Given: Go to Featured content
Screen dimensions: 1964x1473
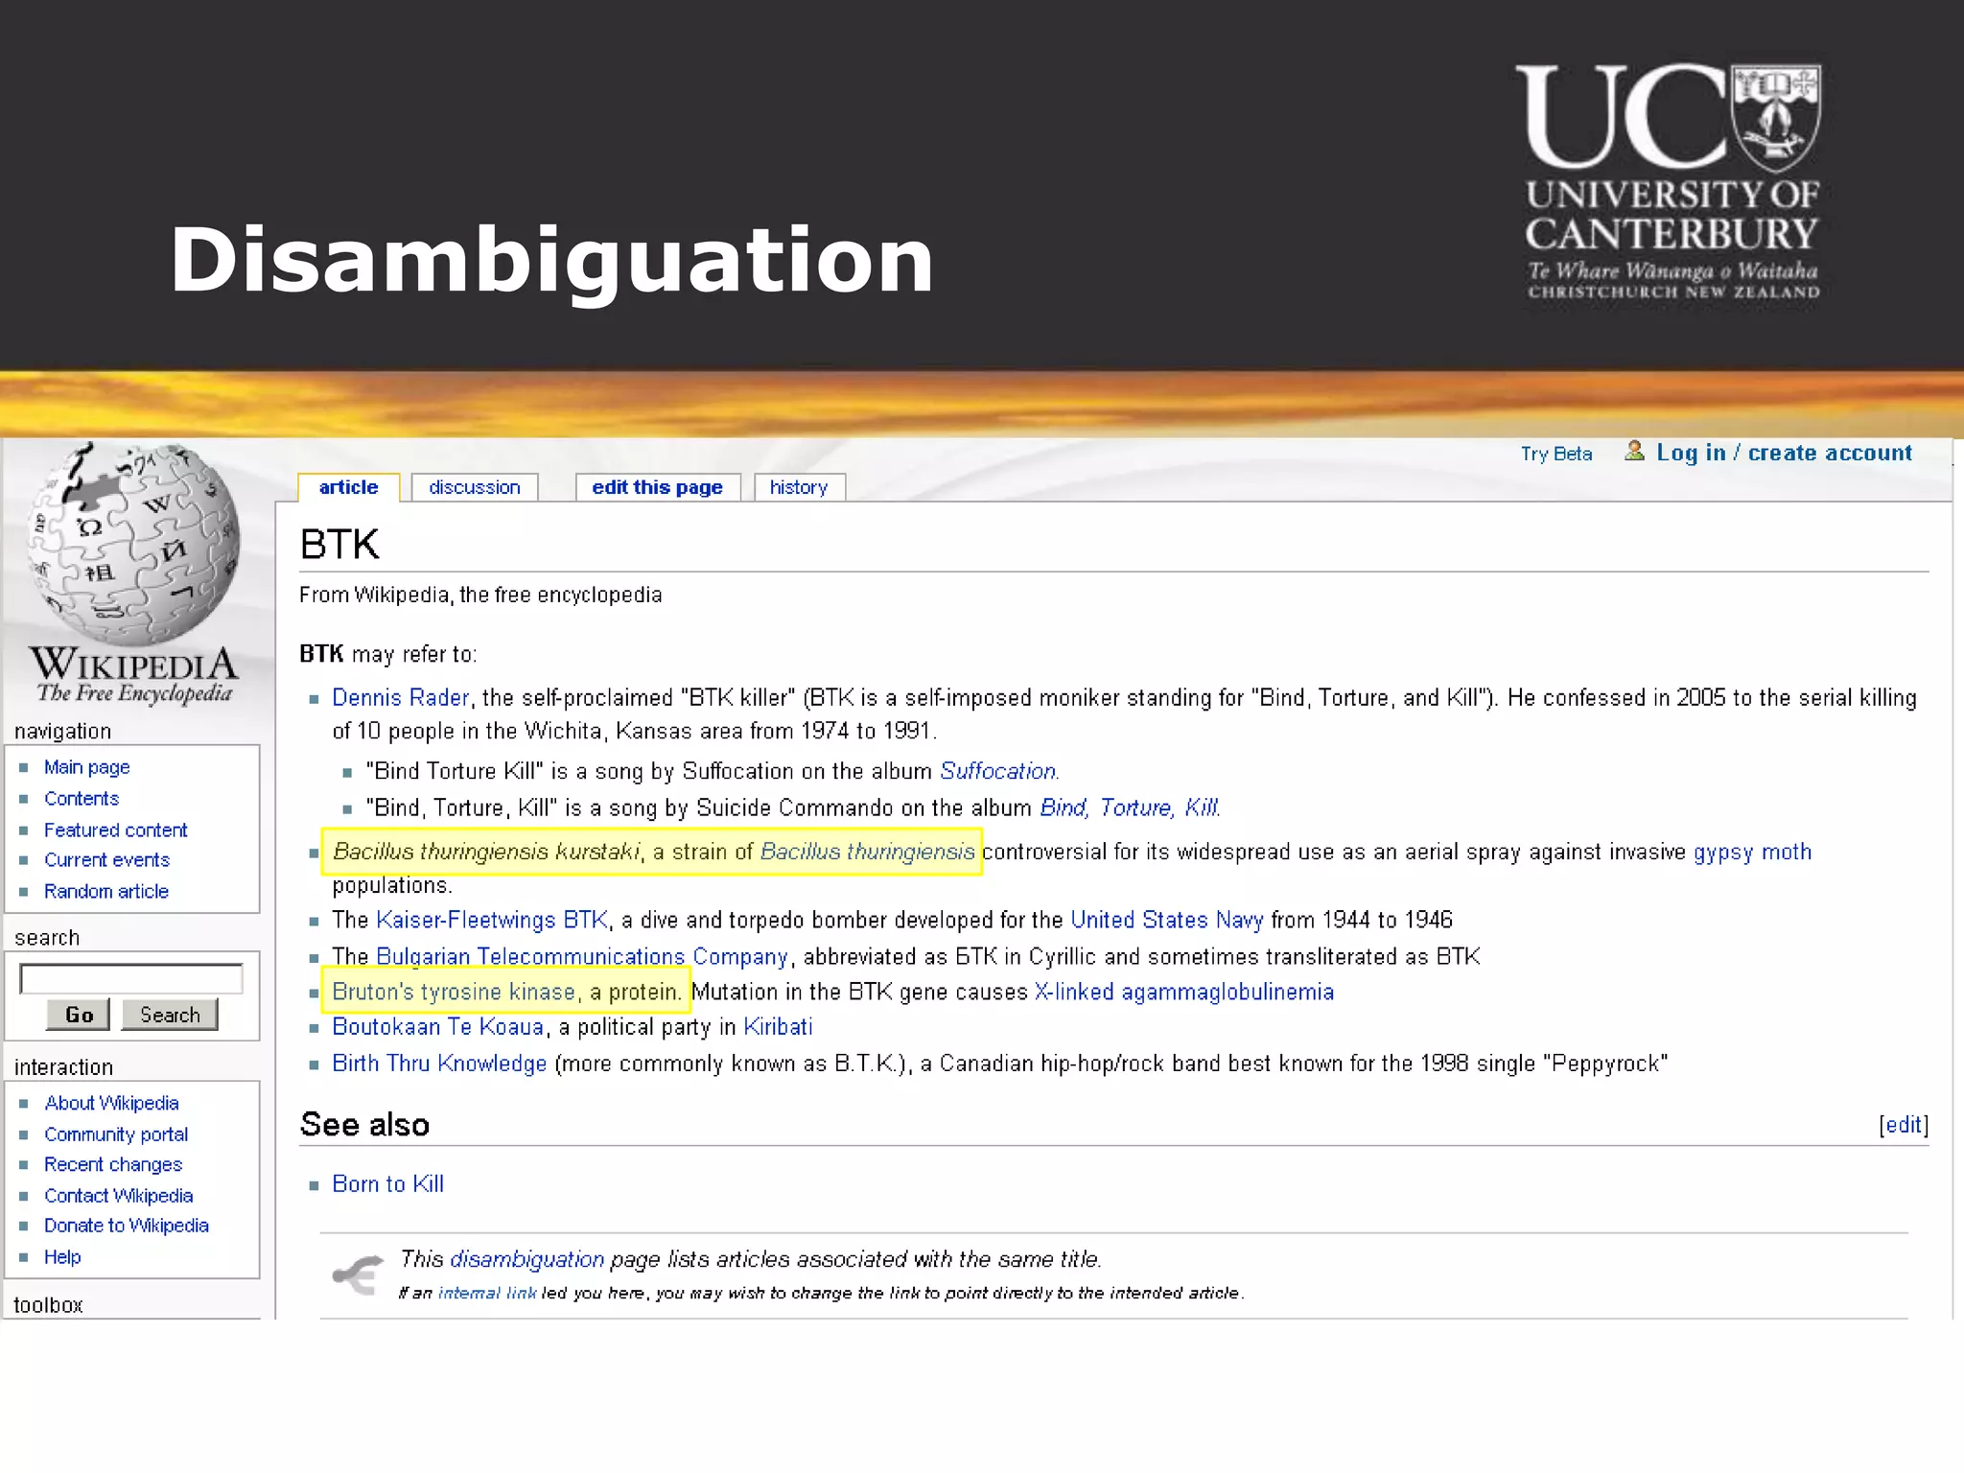Looking at the screenshot, I should [x=116, y=830].
